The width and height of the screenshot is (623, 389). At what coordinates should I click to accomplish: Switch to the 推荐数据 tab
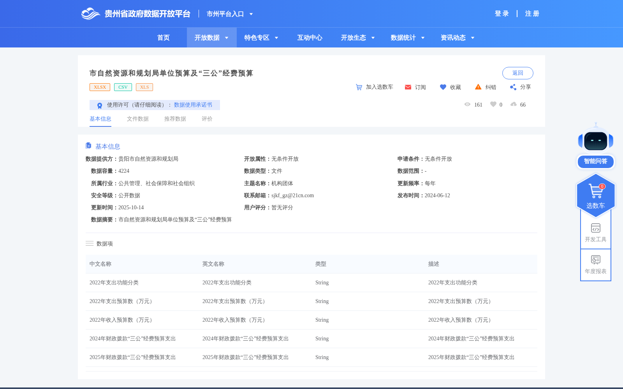(x=175, y=119)
